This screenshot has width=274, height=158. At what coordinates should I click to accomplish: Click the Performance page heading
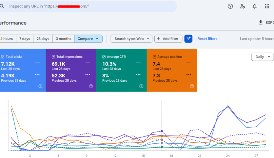13,23
